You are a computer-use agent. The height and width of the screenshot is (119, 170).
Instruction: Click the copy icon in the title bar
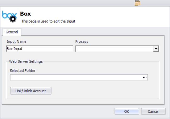pyautogui.click(x=137, y=3)
